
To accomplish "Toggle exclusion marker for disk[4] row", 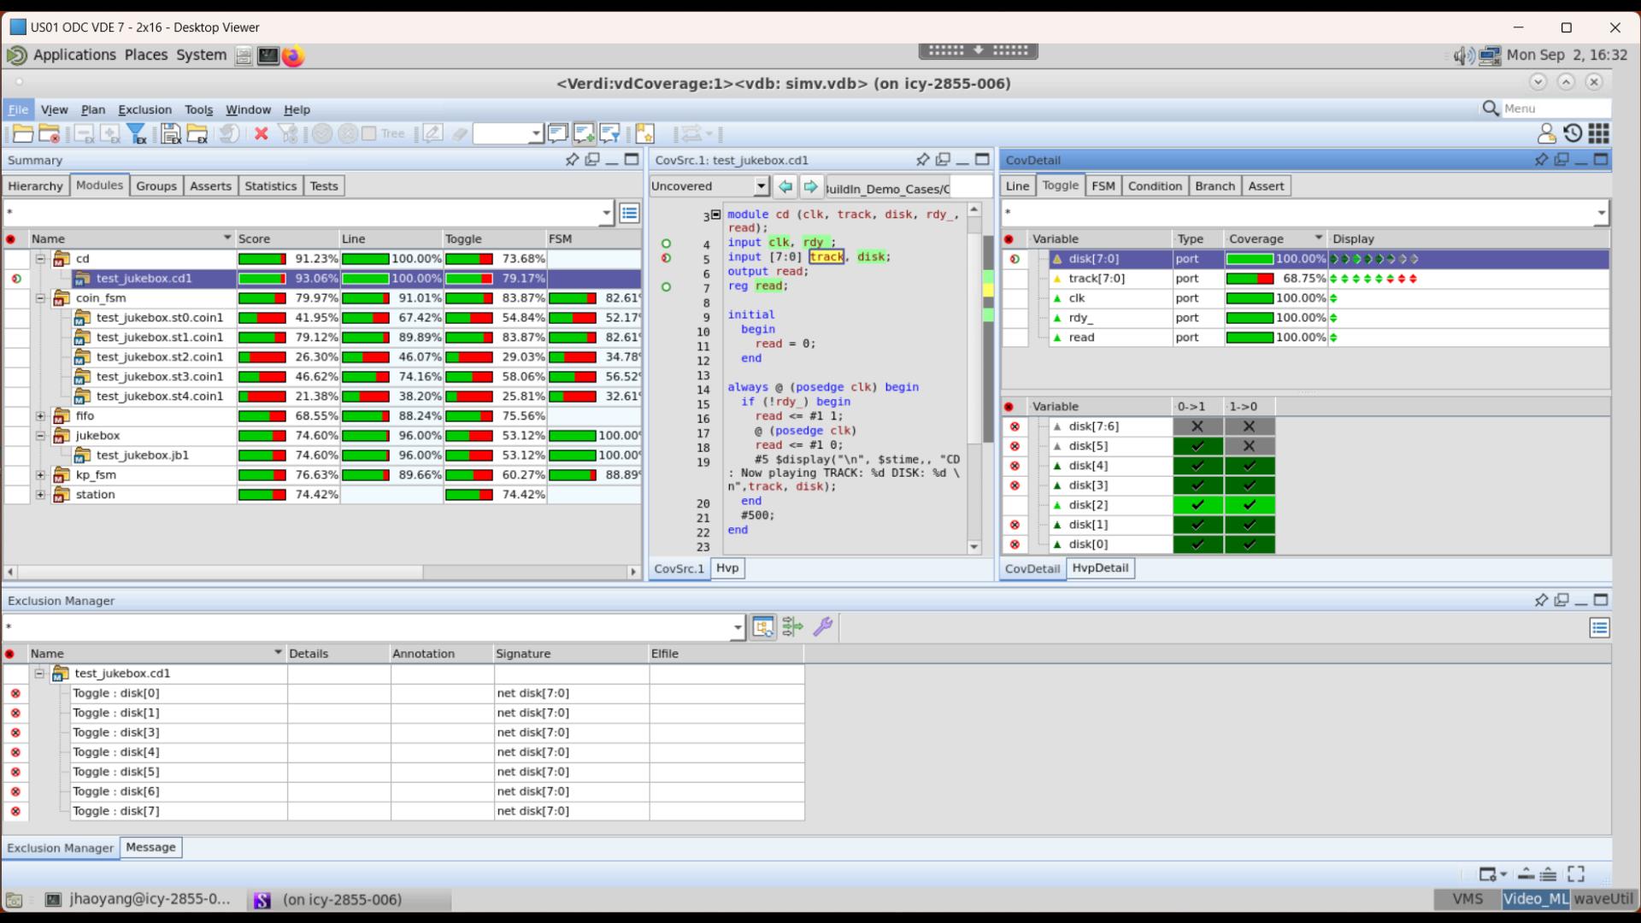I will click(x=1015, y=466).
